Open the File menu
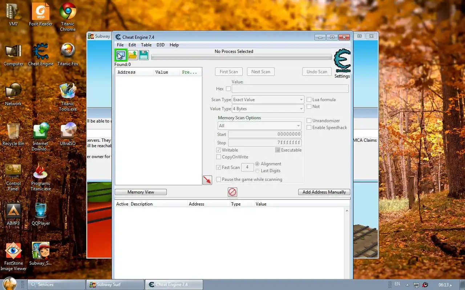The height and width of the screenshot is (290, 465). tap(120, 45)
